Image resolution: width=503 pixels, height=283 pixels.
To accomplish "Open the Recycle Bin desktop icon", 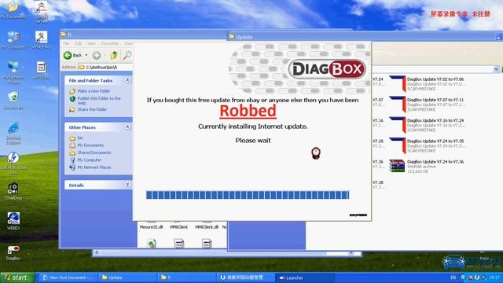I will point(13,100).
